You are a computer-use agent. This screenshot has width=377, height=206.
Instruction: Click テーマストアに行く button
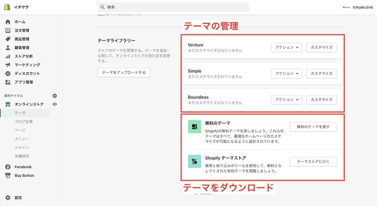tap(313, 162)
